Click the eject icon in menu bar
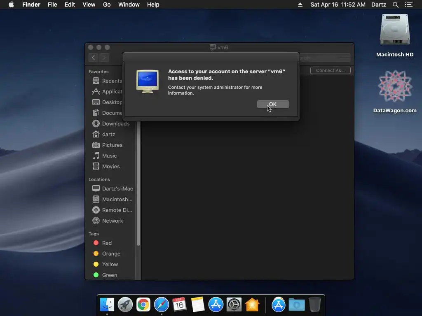Viewport: 422px width, 316px height. (300, 5)
